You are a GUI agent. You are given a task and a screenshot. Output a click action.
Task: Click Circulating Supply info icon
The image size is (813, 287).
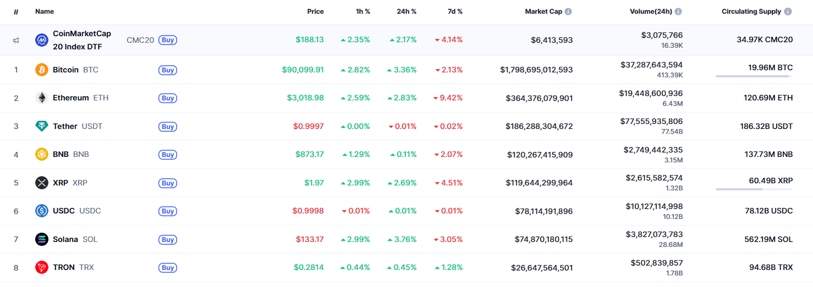[x=788, y=12]
